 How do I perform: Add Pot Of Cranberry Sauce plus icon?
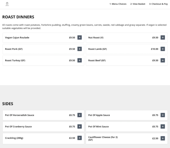[x=79, y=127]
